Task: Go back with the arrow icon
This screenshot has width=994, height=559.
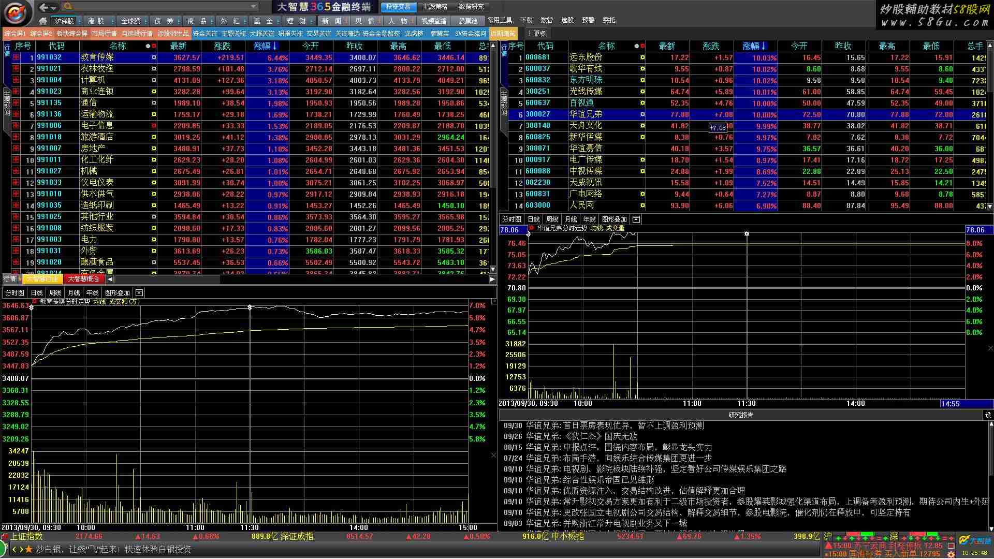Action: coord(44,7)
